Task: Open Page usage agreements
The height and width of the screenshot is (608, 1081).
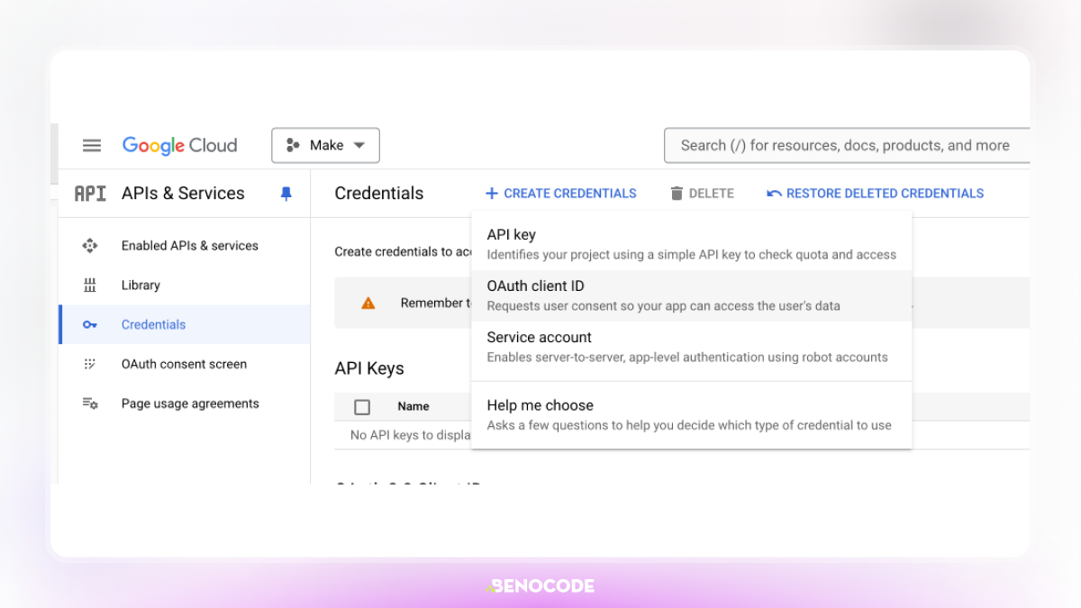Action: (190, 404)
